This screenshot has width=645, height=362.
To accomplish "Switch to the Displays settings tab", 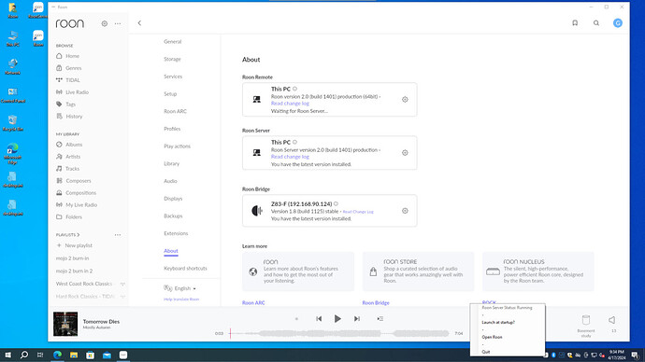I will point(173,199).
